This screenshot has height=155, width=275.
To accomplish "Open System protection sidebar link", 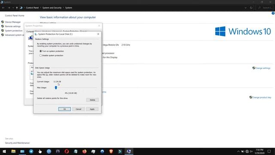I will (14, 31).
